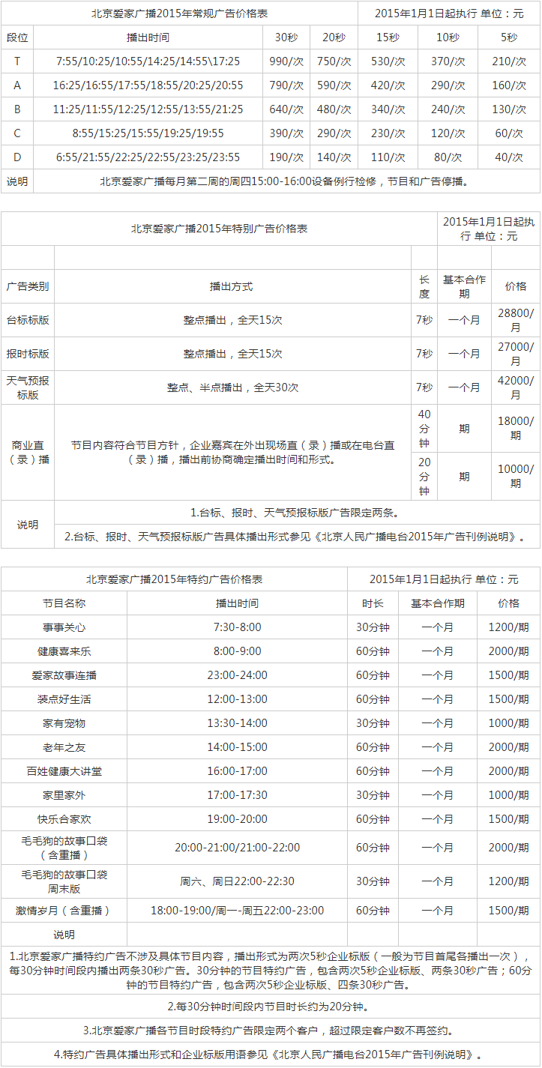The width and height of the screenshot is (542, 1068).
Task: Click the title 北京爱家广播2015年特别广告价格表
Action: [220, 229]
